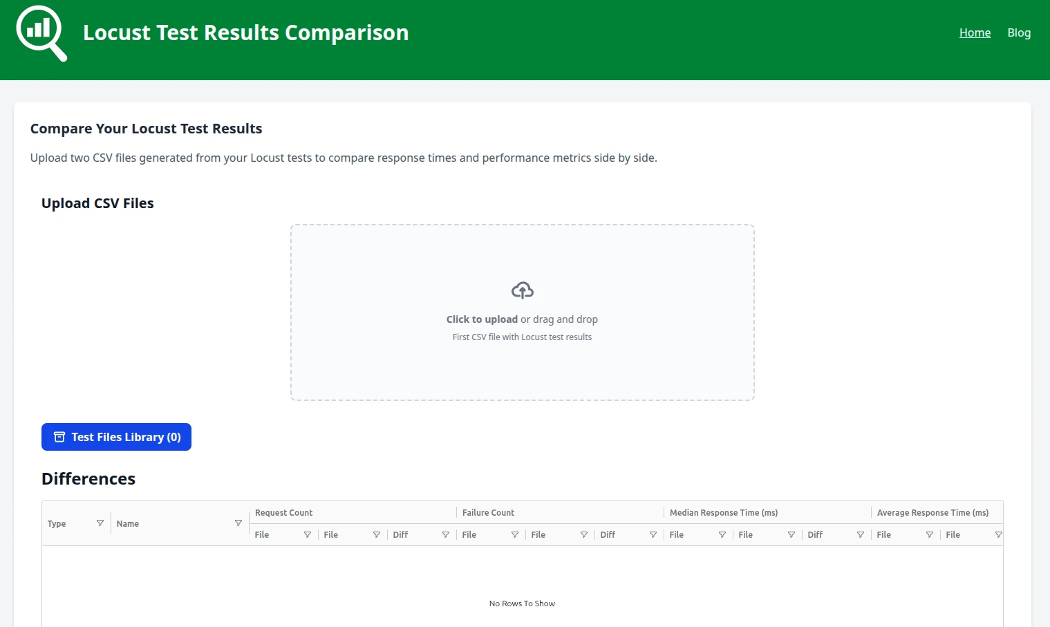Click the filter icon on first Request Count File column
The height and width of the screenshot is (627, 1050).
pyautogui.click(x=308, y=534)
